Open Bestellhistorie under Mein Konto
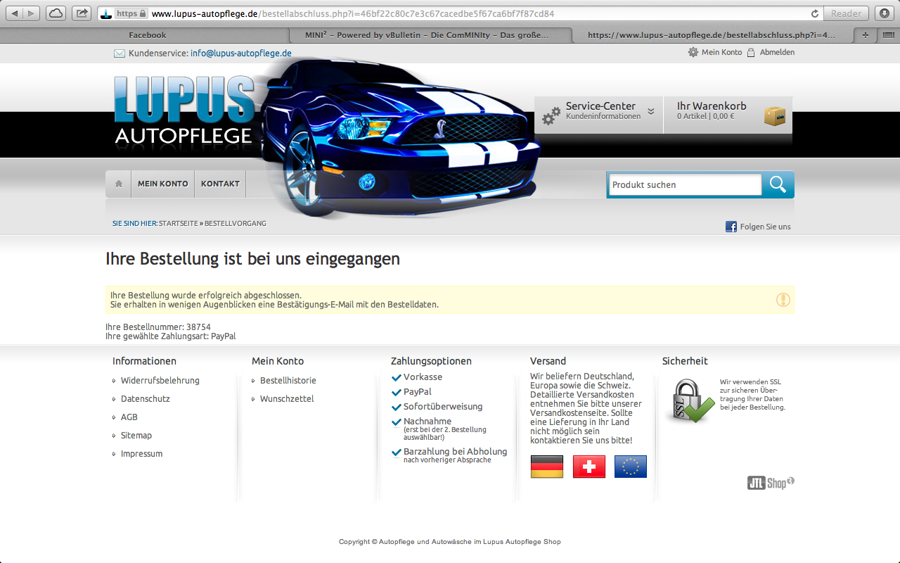900x563 pixels. click(288, 381)
